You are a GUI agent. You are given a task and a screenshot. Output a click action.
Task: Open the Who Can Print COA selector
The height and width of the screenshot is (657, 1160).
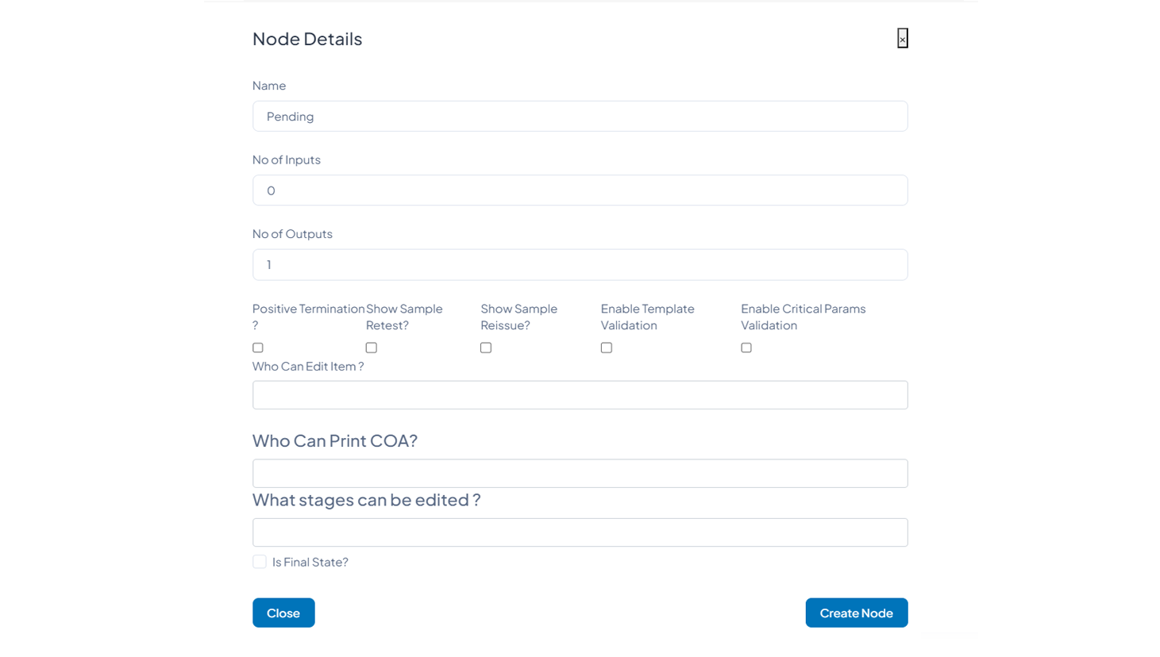click(580, 474)
